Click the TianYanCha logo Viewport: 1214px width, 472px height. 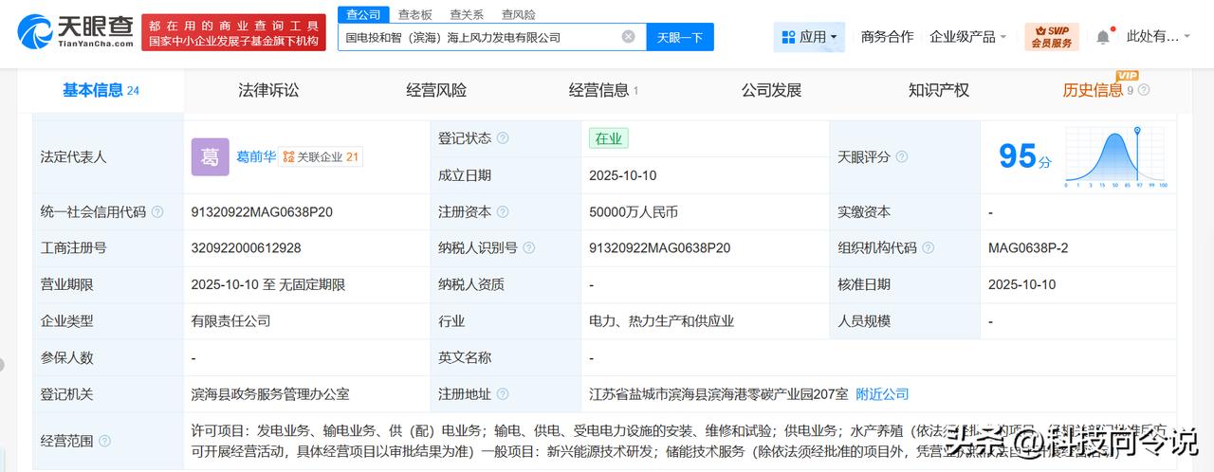coord(76,31)
